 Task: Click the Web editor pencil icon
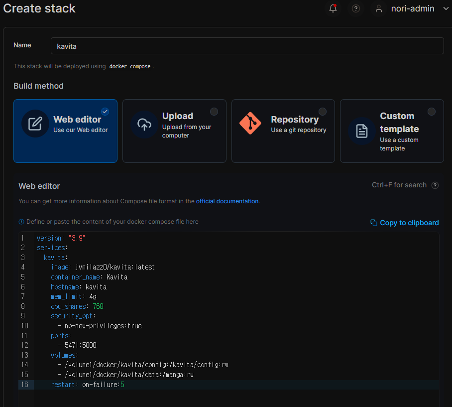click(x=35, y=124)
